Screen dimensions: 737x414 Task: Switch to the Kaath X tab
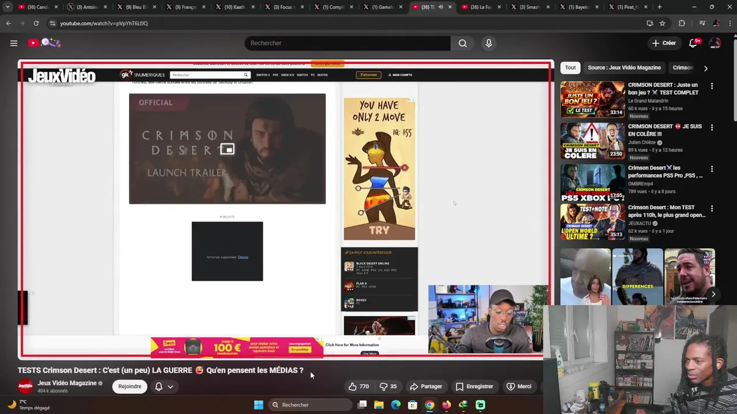235,7
